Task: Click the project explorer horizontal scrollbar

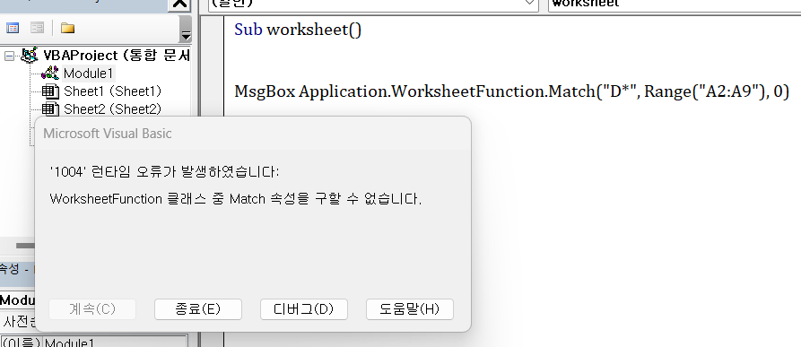Action: pos(24,246)
